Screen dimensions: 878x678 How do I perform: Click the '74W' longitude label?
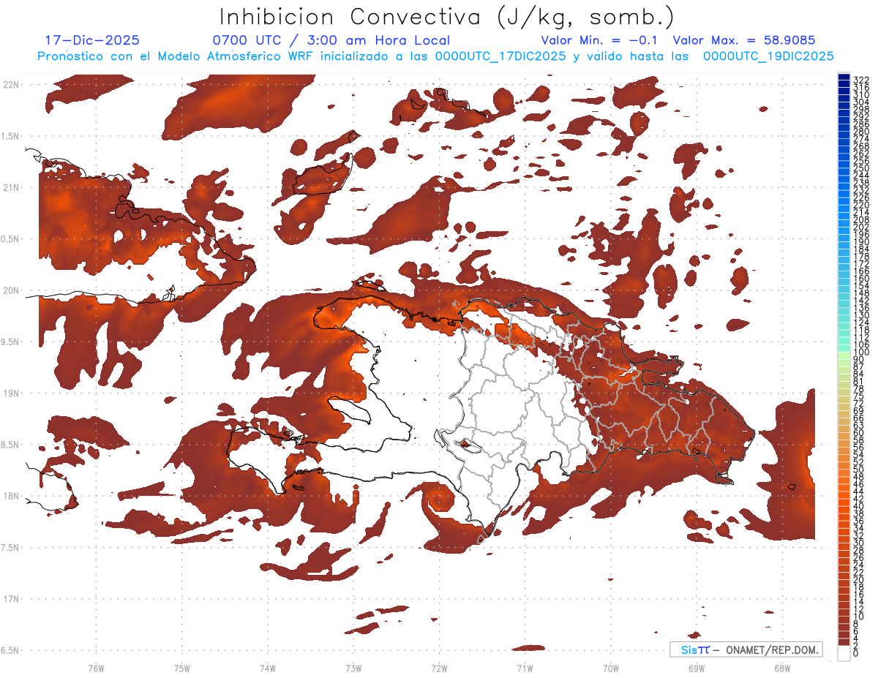click(268, 668)
